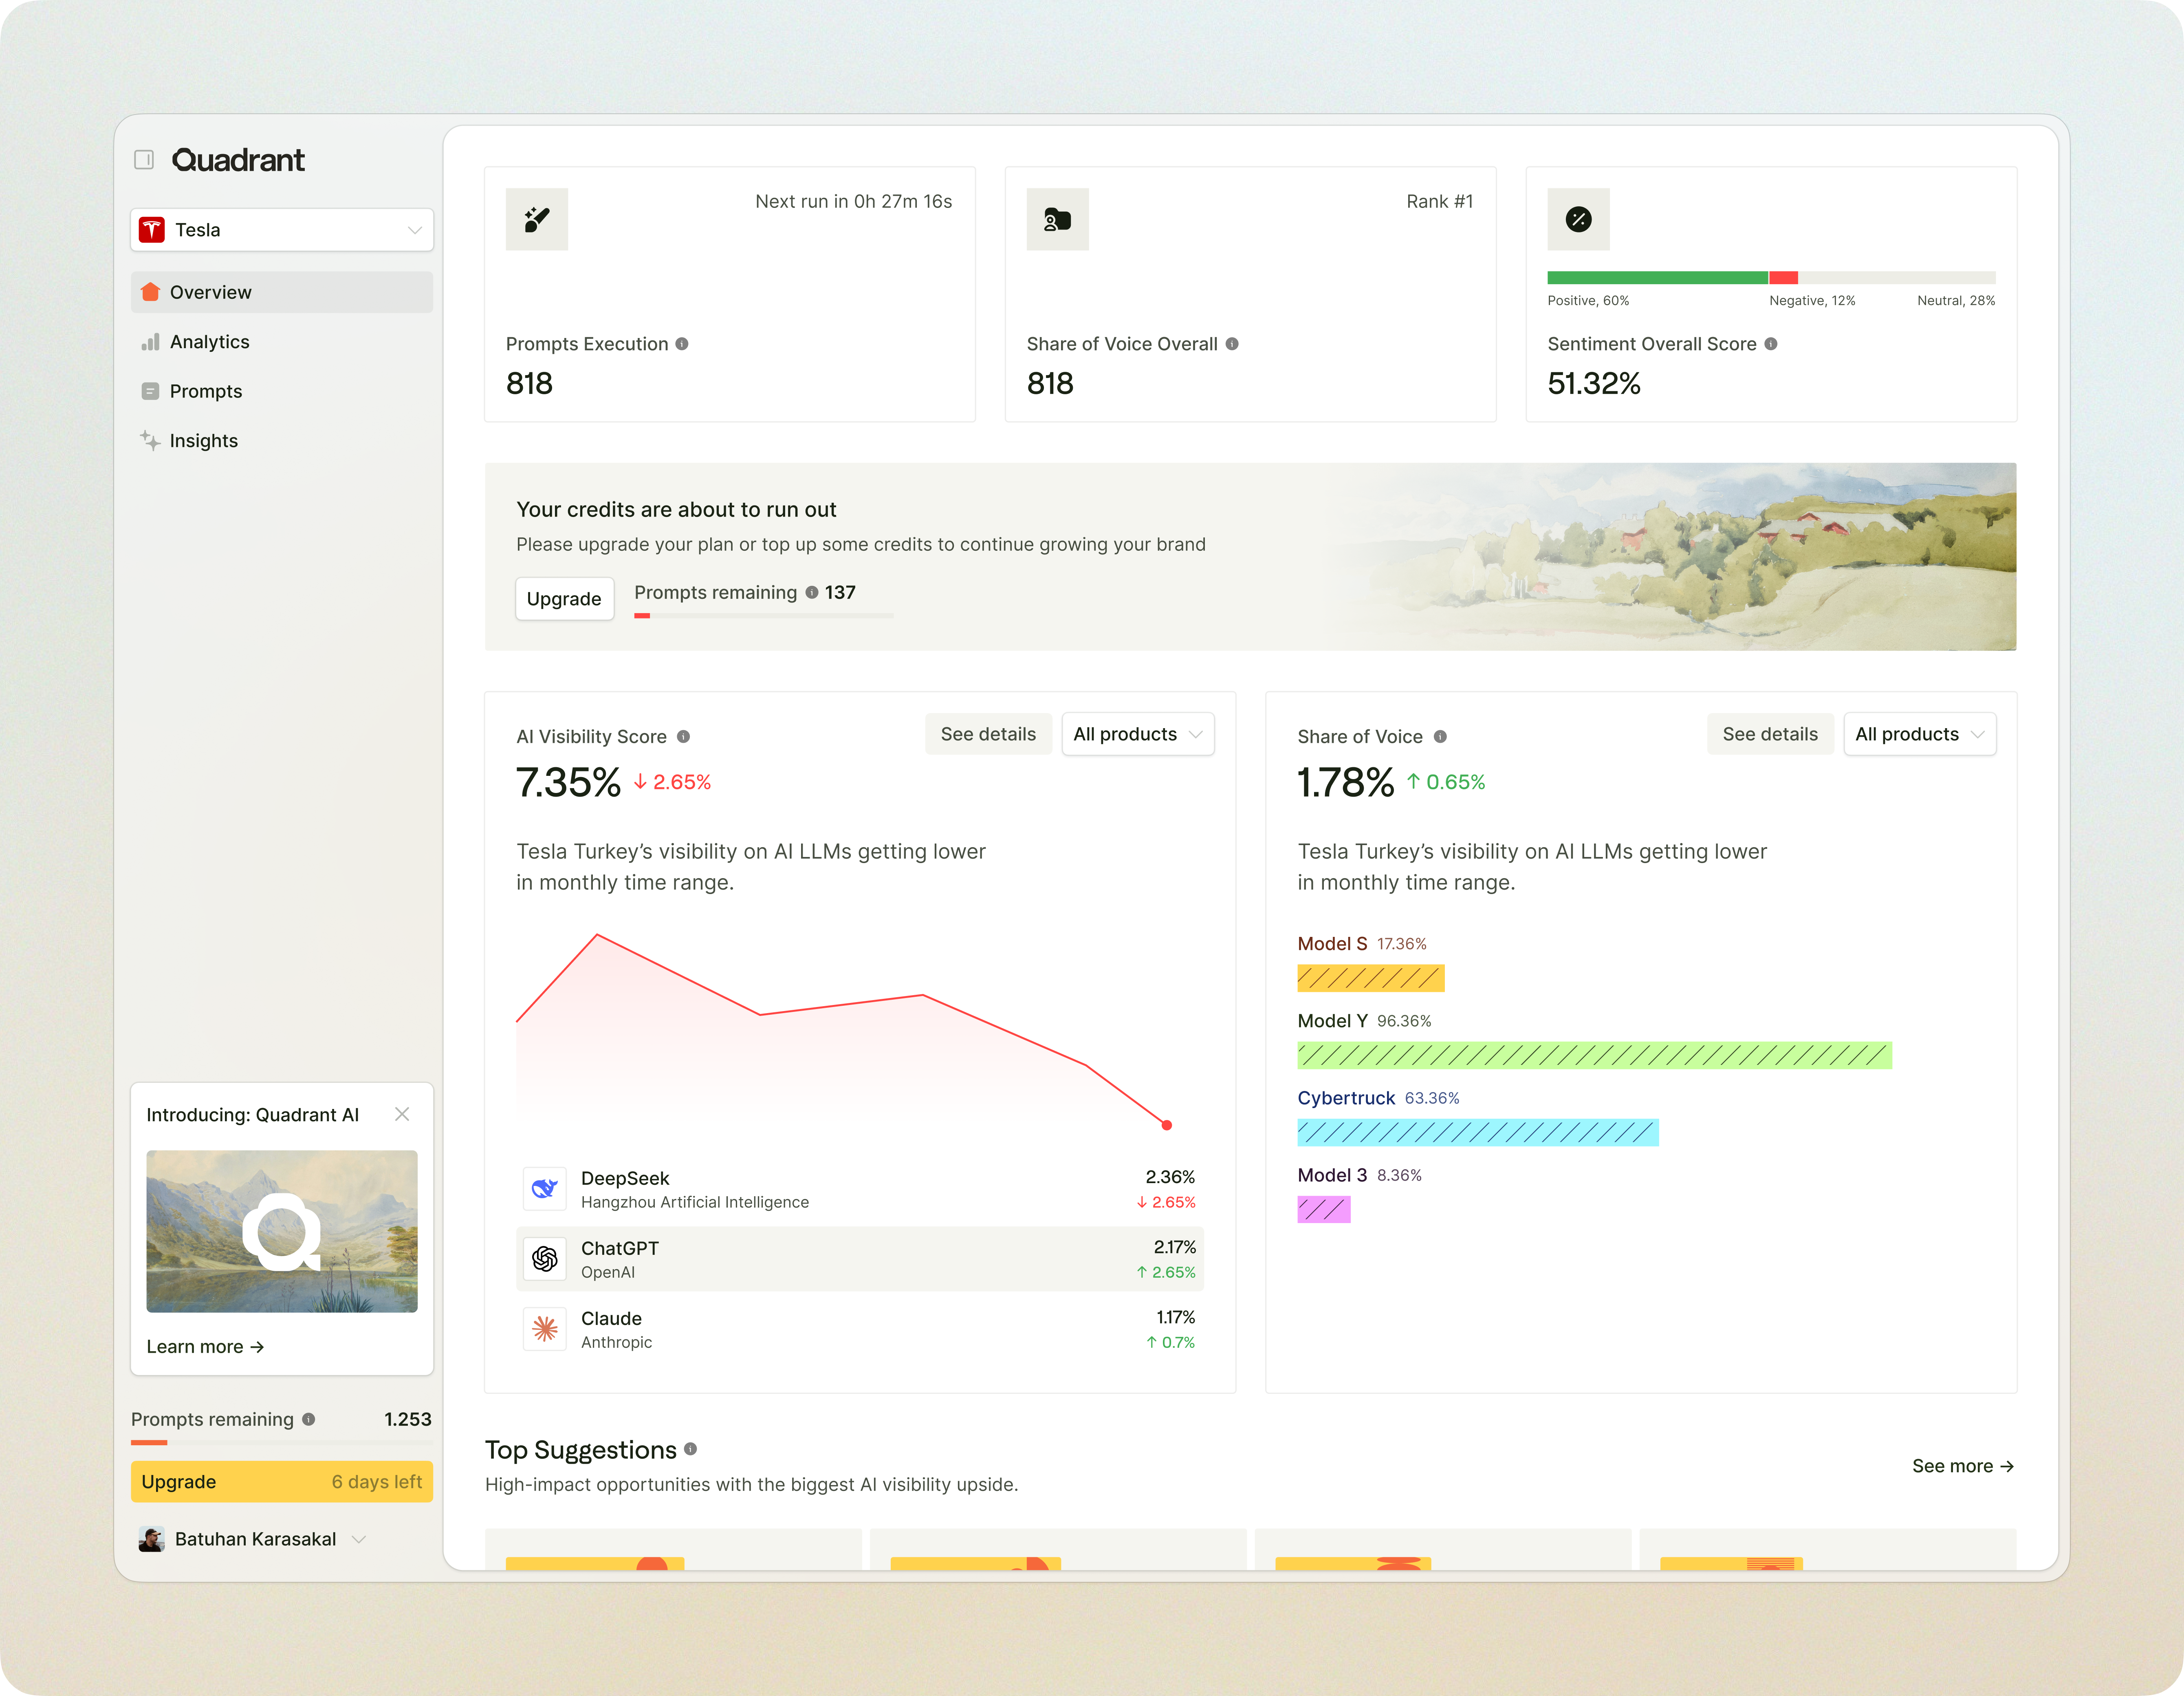Viewport: 2184px width, 1696px height.
Task: Open the Analytics section
Action: pos(282,342)
